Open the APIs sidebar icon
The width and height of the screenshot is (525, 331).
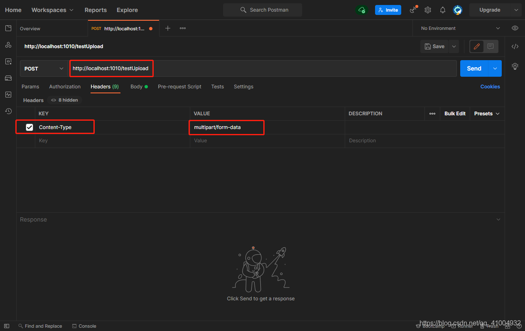(8, 45)
